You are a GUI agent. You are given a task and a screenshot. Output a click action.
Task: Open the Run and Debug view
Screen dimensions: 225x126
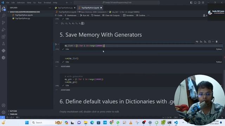coord(4,29)
